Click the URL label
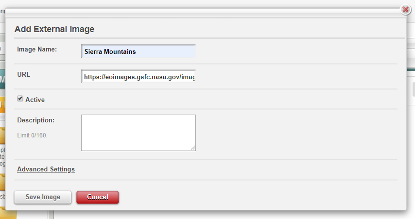Screen dimensions: 415x219 coord(23,75)
